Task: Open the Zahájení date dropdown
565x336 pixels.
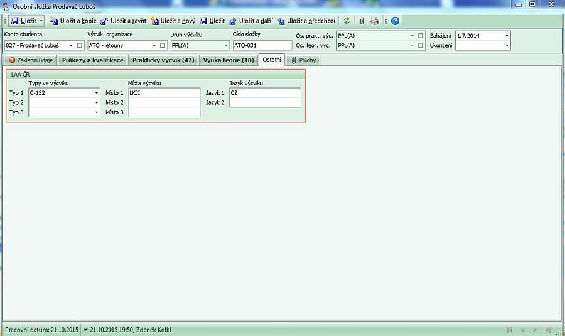Action: (x=507, y=36)
